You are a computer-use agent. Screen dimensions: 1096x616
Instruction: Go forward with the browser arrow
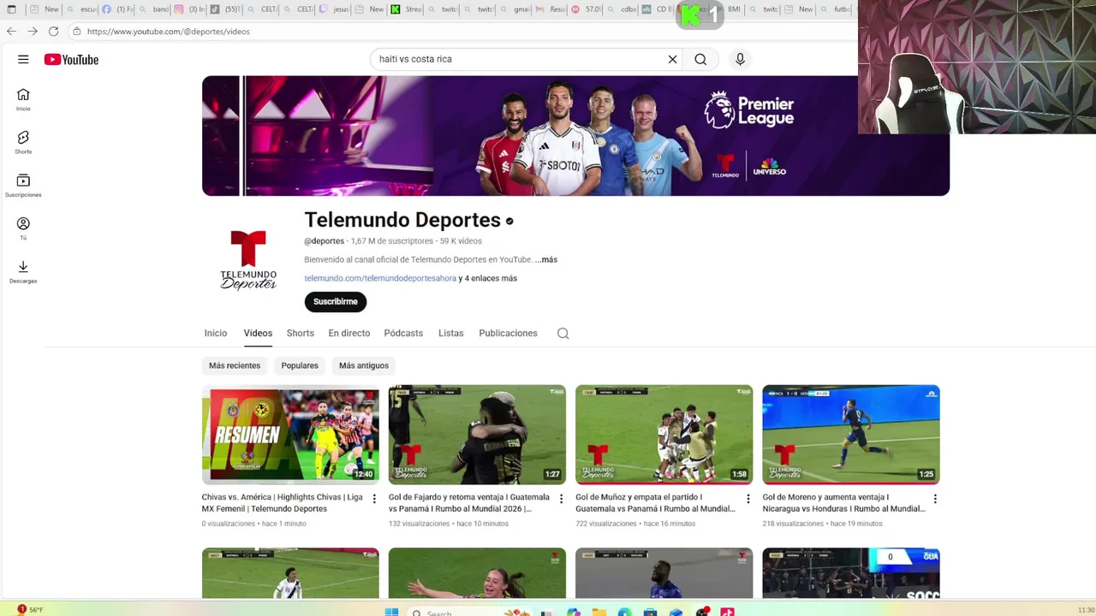point(33,31)
